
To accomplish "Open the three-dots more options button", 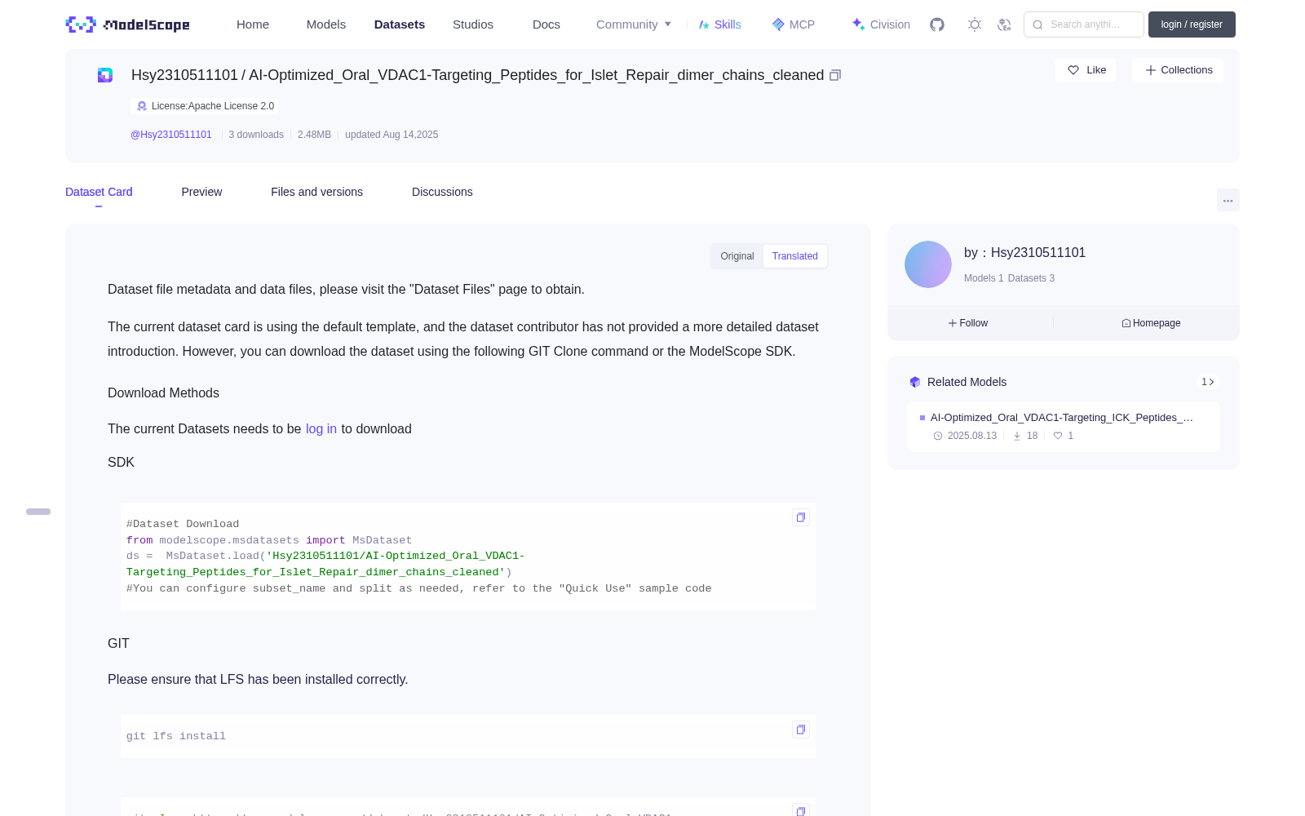I will click(x=1228, y=200).
